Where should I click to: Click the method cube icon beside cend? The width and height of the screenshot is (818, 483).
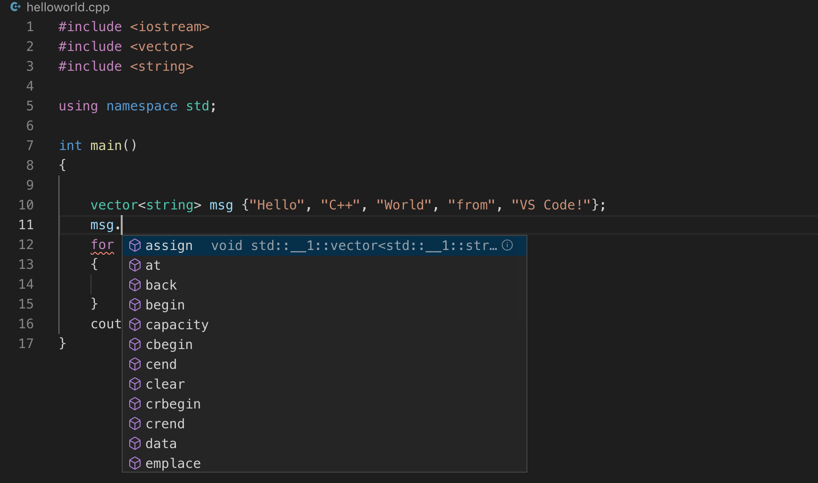[135, 364]
